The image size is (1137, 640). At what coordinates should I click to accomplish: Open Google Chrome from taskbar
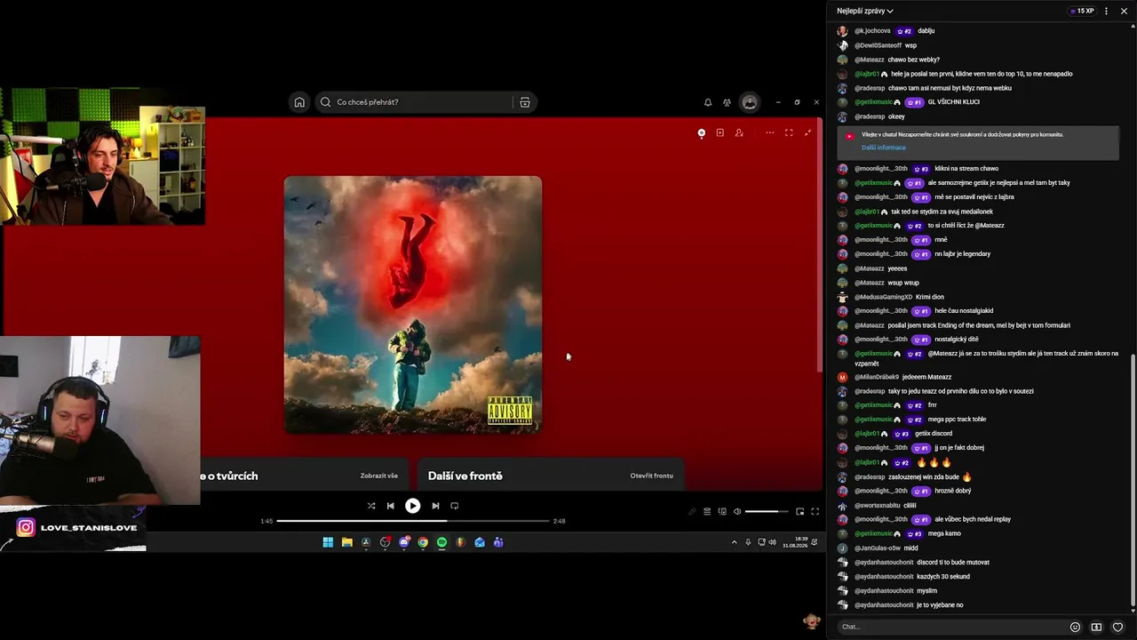click(423, 542)
